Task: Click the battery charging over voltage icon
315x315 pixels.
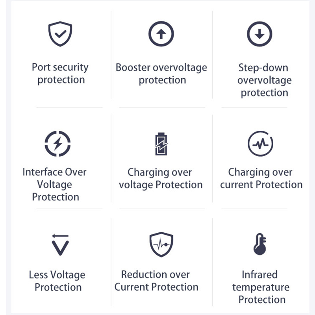Action: tap(161, 144)
